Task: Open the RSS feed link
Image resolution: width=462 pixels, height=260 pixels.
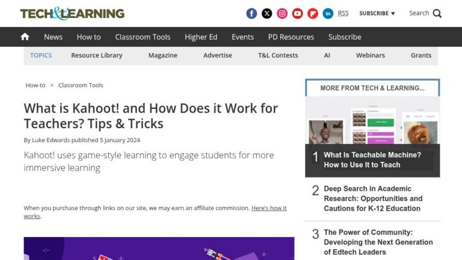Action: coord(343,13)
